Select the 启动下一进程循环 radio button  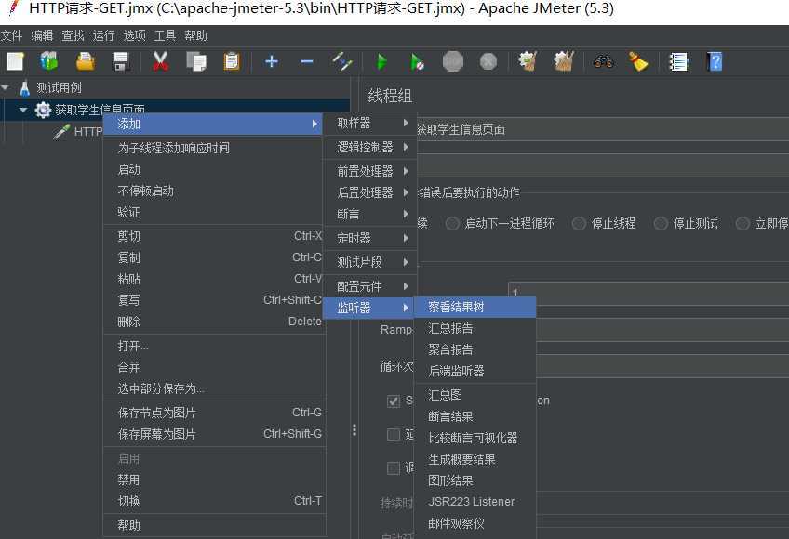tap(452, 223)
